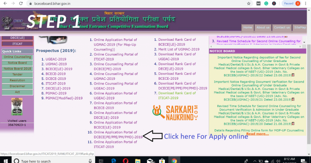This screenshot has height=163, width=311.
Task: Open the About us tab
Action: point(263,27)
